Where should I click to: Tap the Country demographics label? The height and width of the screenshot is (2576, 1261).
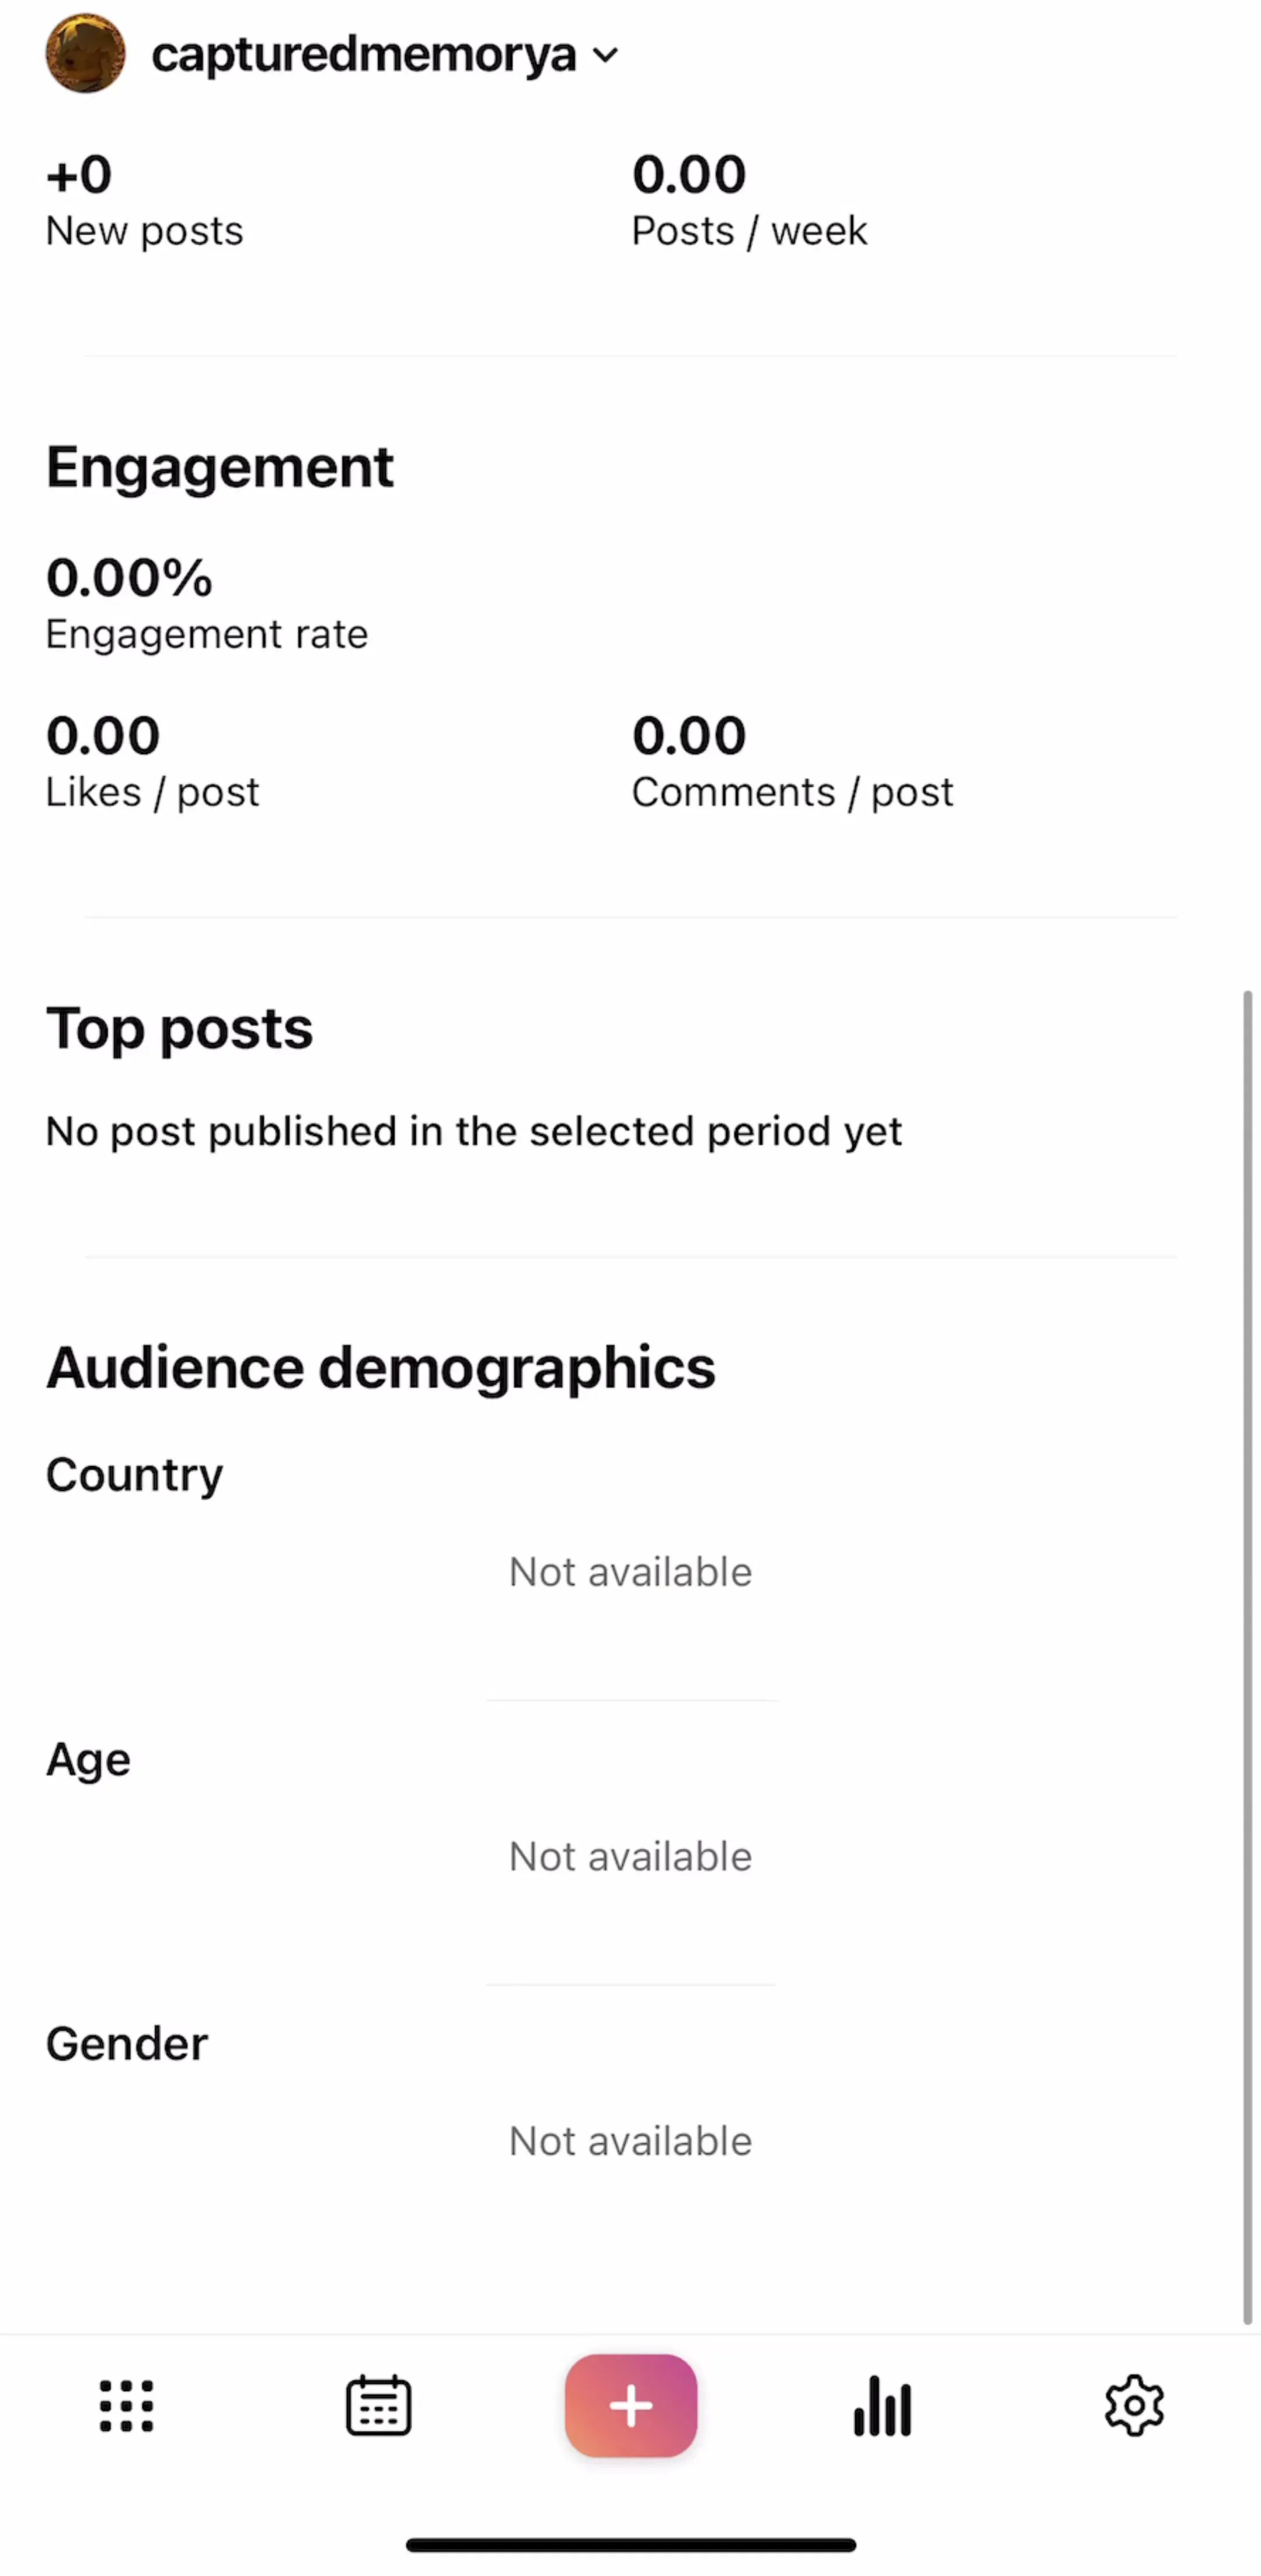(135, 1476)
